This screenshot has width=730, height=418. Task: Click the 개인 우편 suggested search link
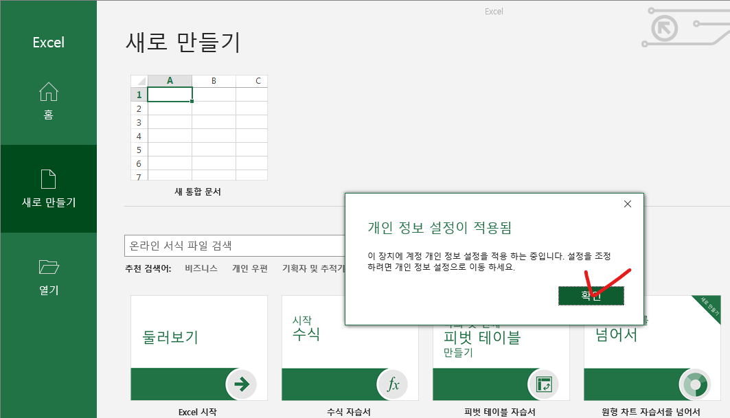click(x=250, y=268)
